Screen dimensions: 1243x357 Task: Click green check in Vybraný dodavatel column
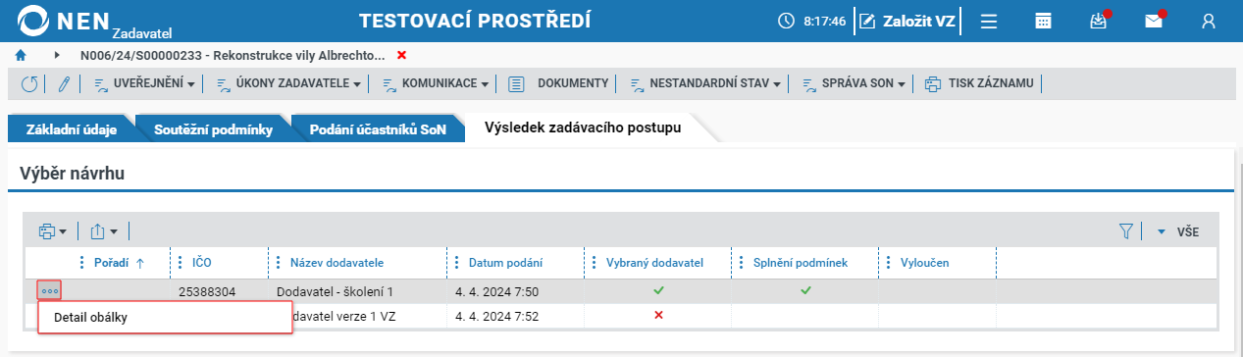[658, 290]
